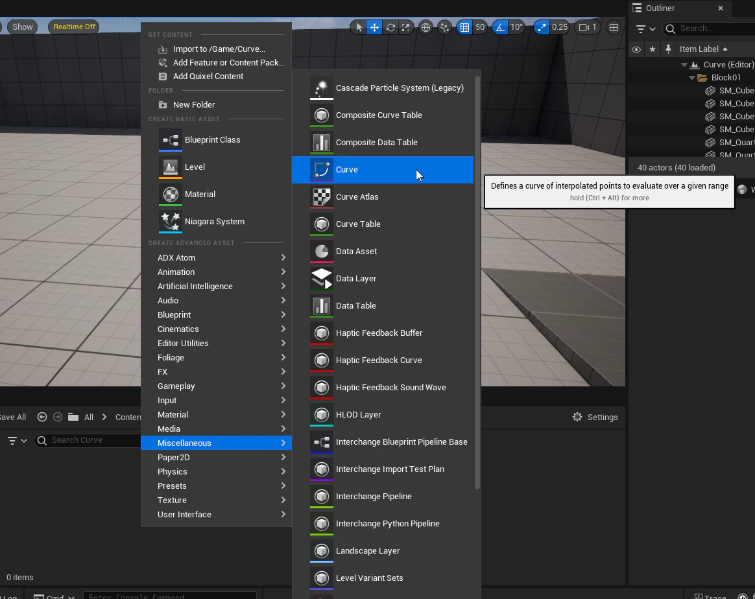The height and width of the screenshot is (599, 755).
Task: Toggle grid snapping on the viewport toolbar
Action: coord(464,27)
